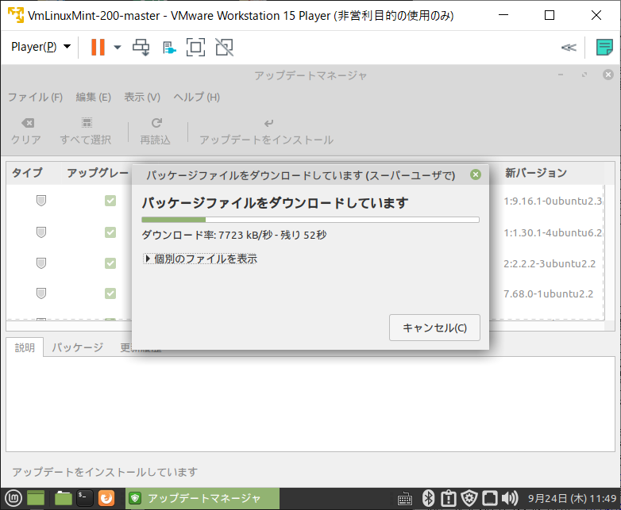The height and width of the screenshot is (510, 621).
Task: Uncheck the 7.68.0-1ubuntu2.2 update row
Action: (110, 293)
